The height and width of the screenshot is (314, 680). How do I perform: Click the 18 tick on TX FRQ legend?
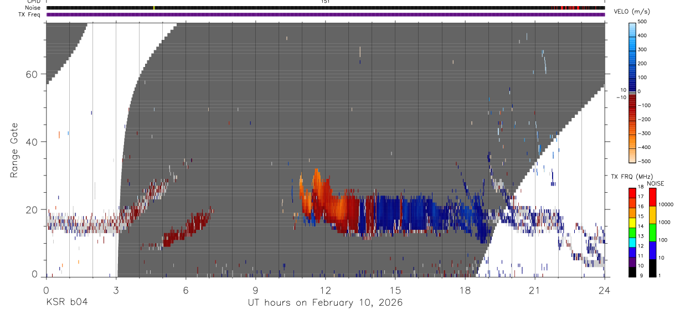pyautogui.click(x=640, y=188)
